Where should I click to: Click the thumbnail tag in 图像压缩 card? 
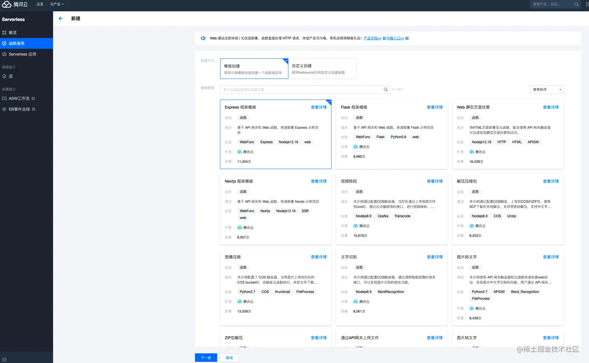click(x=282, y=292)
